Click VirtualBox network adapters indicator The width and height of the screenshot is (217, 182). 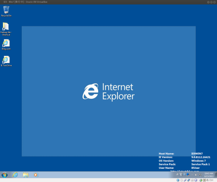coord(189,180)
